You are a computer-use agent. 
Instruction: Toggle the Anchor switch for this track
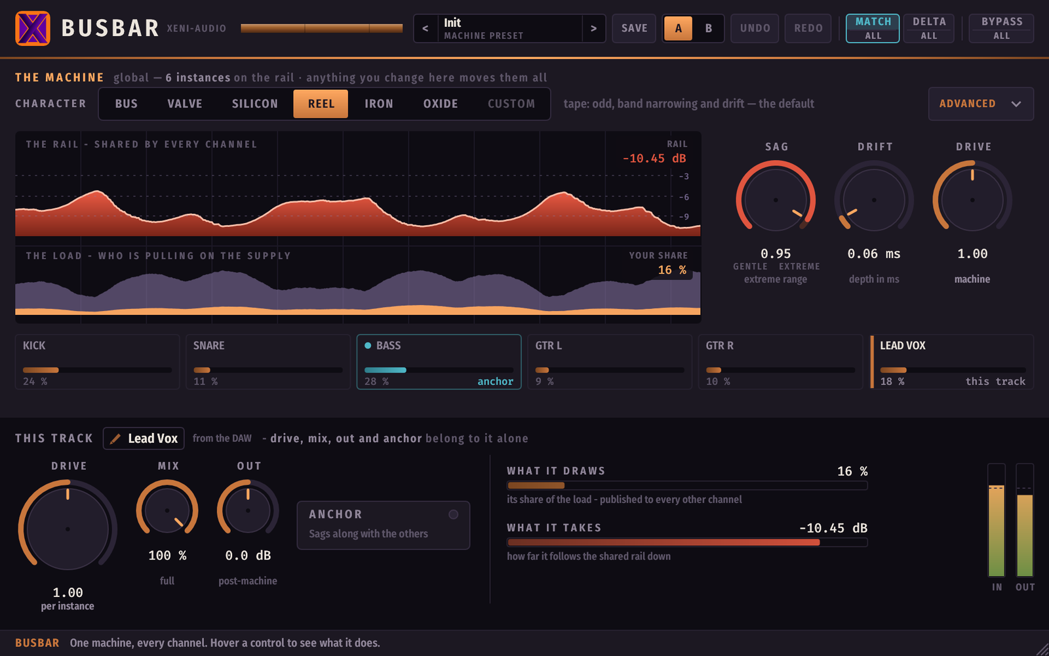click(x=453, y=514)
